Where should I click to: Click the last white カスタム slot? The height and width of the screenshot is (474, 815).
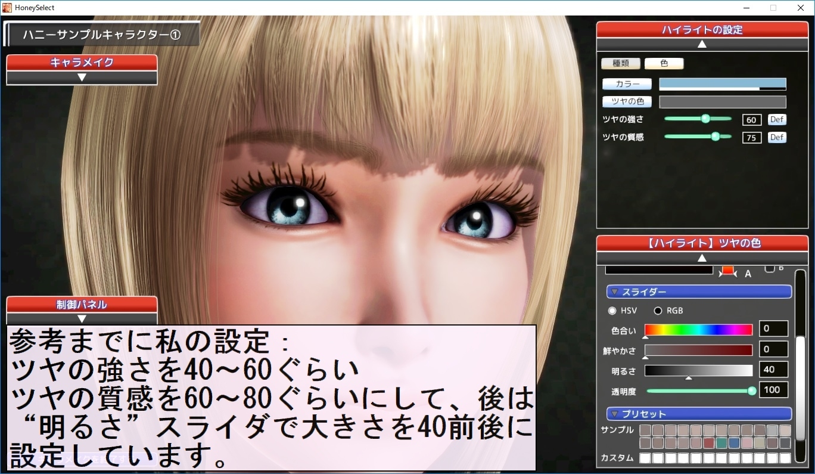(x=785, y=458)
